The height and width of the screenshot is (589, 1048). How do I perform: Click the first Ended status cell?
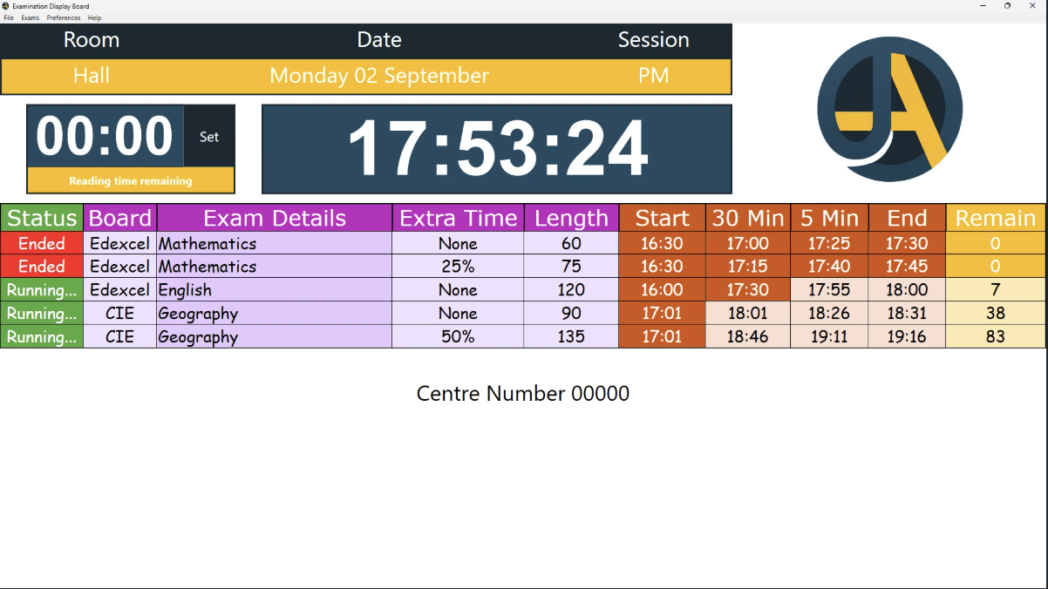pos(42,243)
